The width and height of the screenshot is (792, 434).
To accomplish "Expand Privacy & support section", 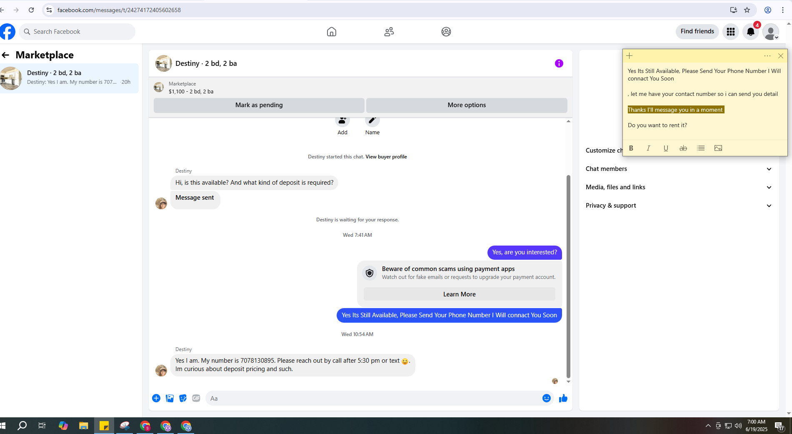I will 679,206.
